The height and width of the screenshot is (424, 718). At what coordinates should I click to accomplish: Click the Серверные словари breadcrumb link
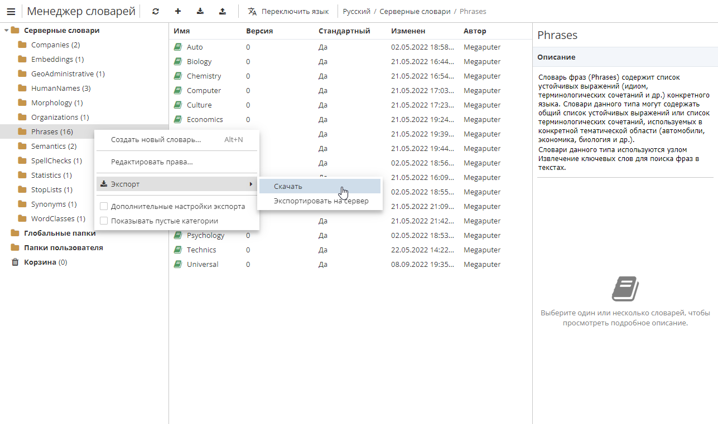pos(415,11)
